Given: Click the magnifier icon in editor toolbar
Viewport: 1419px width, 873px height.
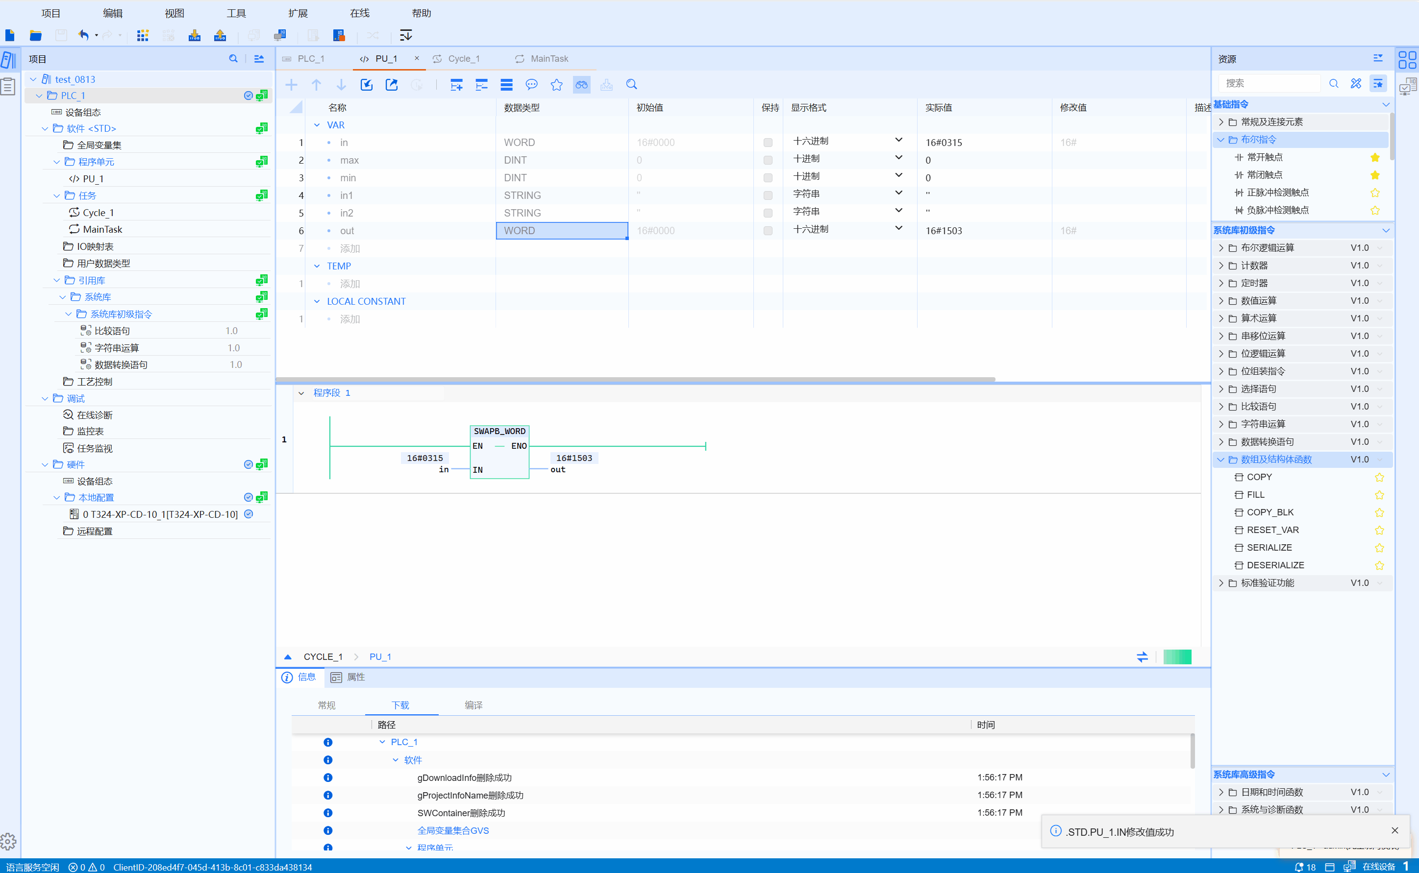Looking at the screenshot, I should (x=631, y=85).
